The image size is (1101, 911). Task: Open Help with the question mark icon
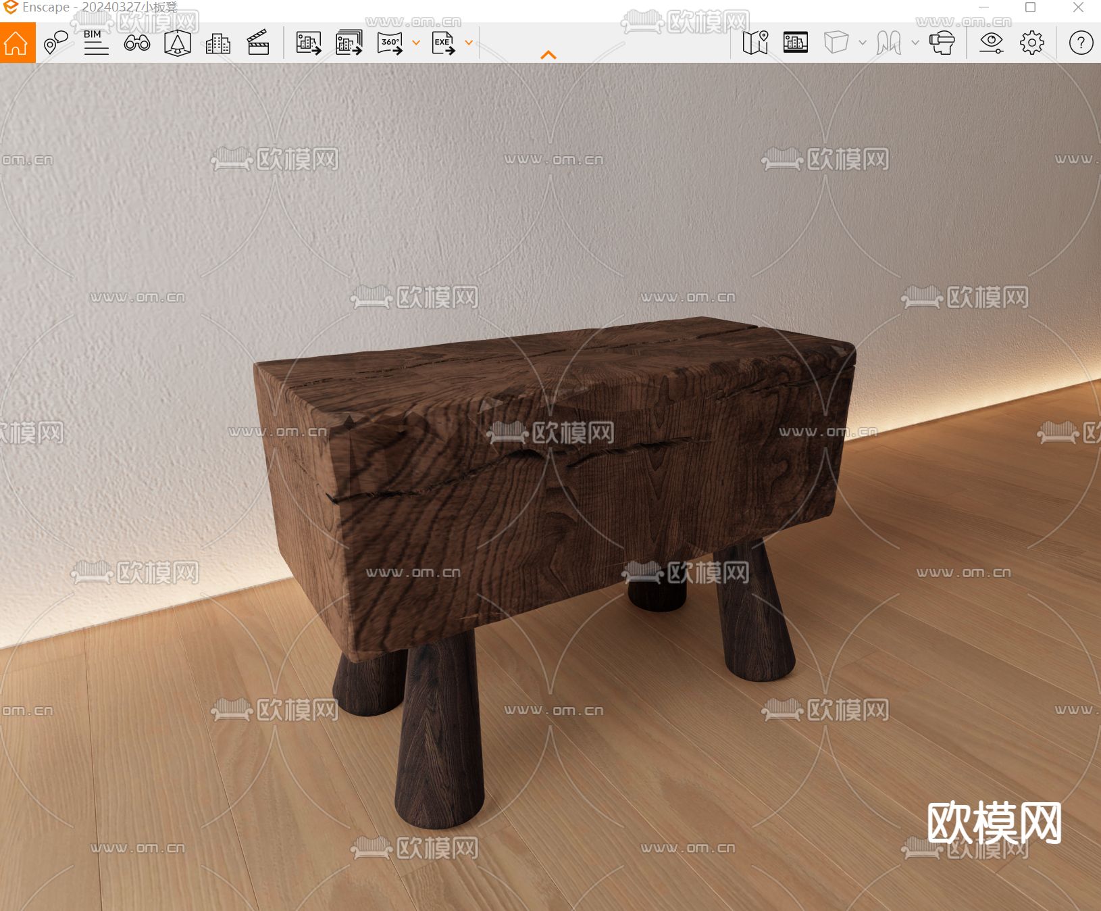point(1081,43)
